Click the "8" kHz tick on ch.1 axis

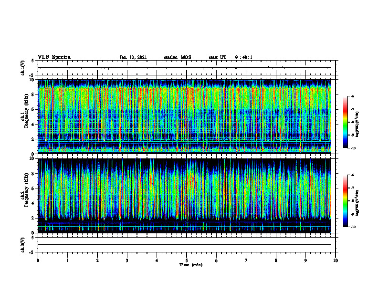(33, 94)
